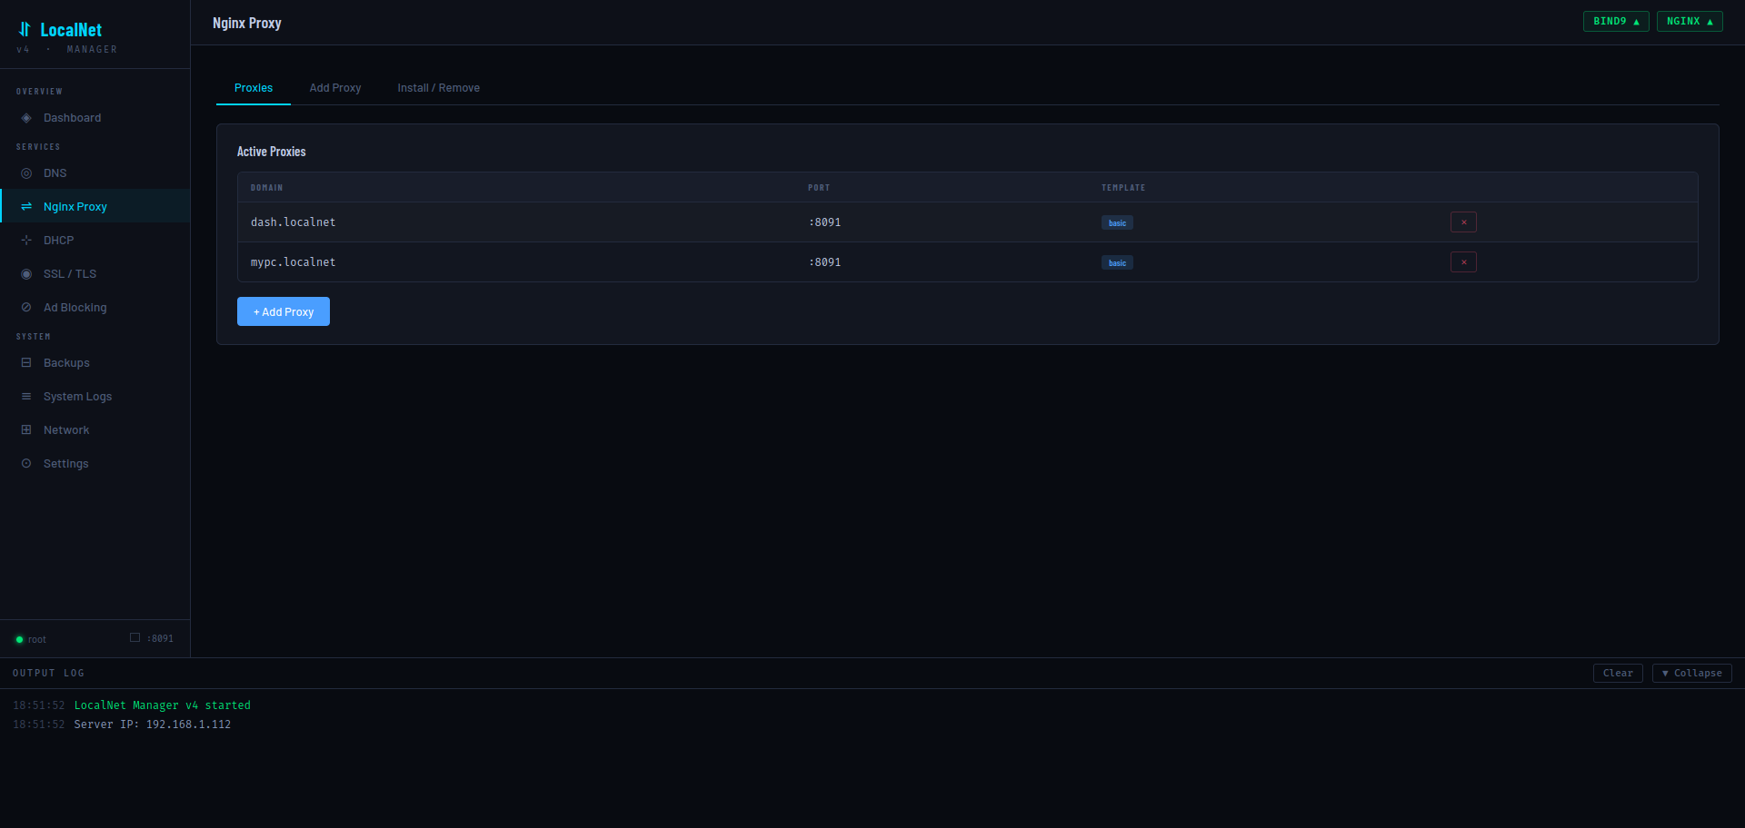Open DNS via its circle icon

click(26, 173)
